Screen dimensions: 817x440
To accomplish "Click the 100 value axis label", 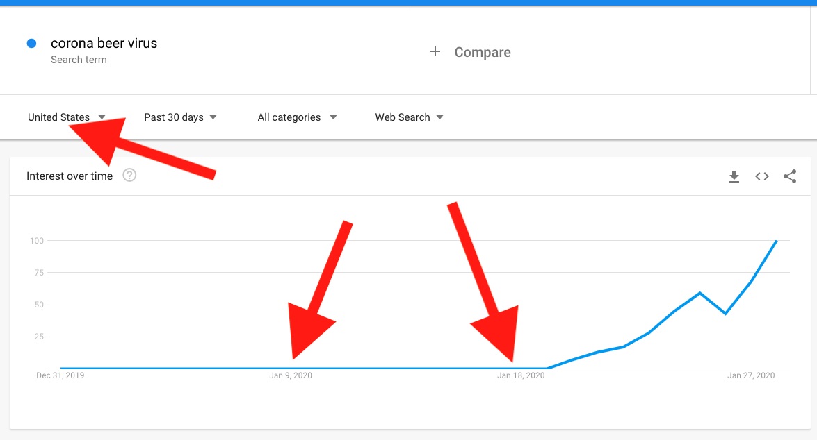I will [36, 241].
